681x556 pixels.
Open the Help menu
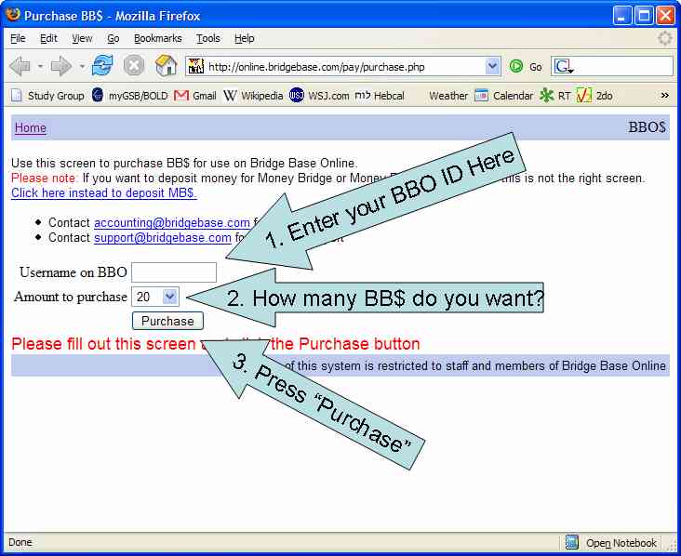(x=245, y=39)
